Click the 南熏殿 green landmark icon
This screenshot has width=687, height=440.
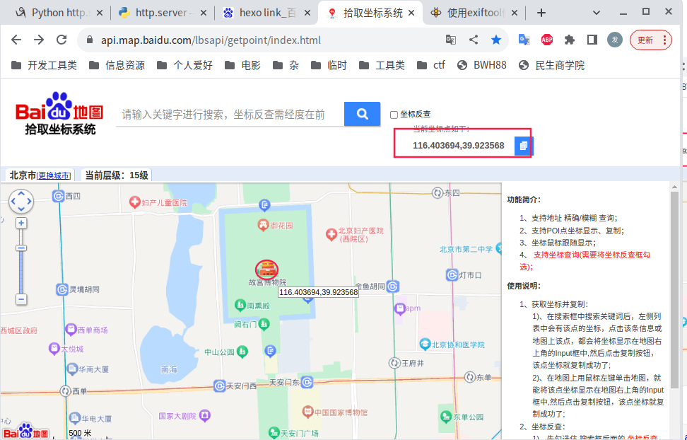click(240, 305)
